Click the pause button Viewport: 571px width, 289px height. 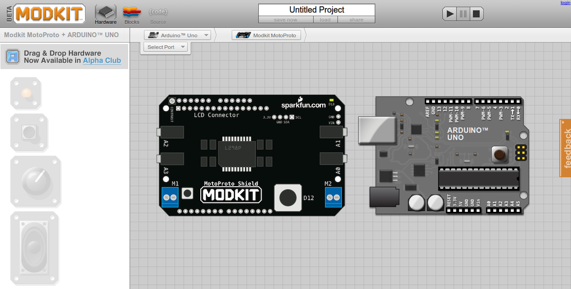tap(463, 13)
